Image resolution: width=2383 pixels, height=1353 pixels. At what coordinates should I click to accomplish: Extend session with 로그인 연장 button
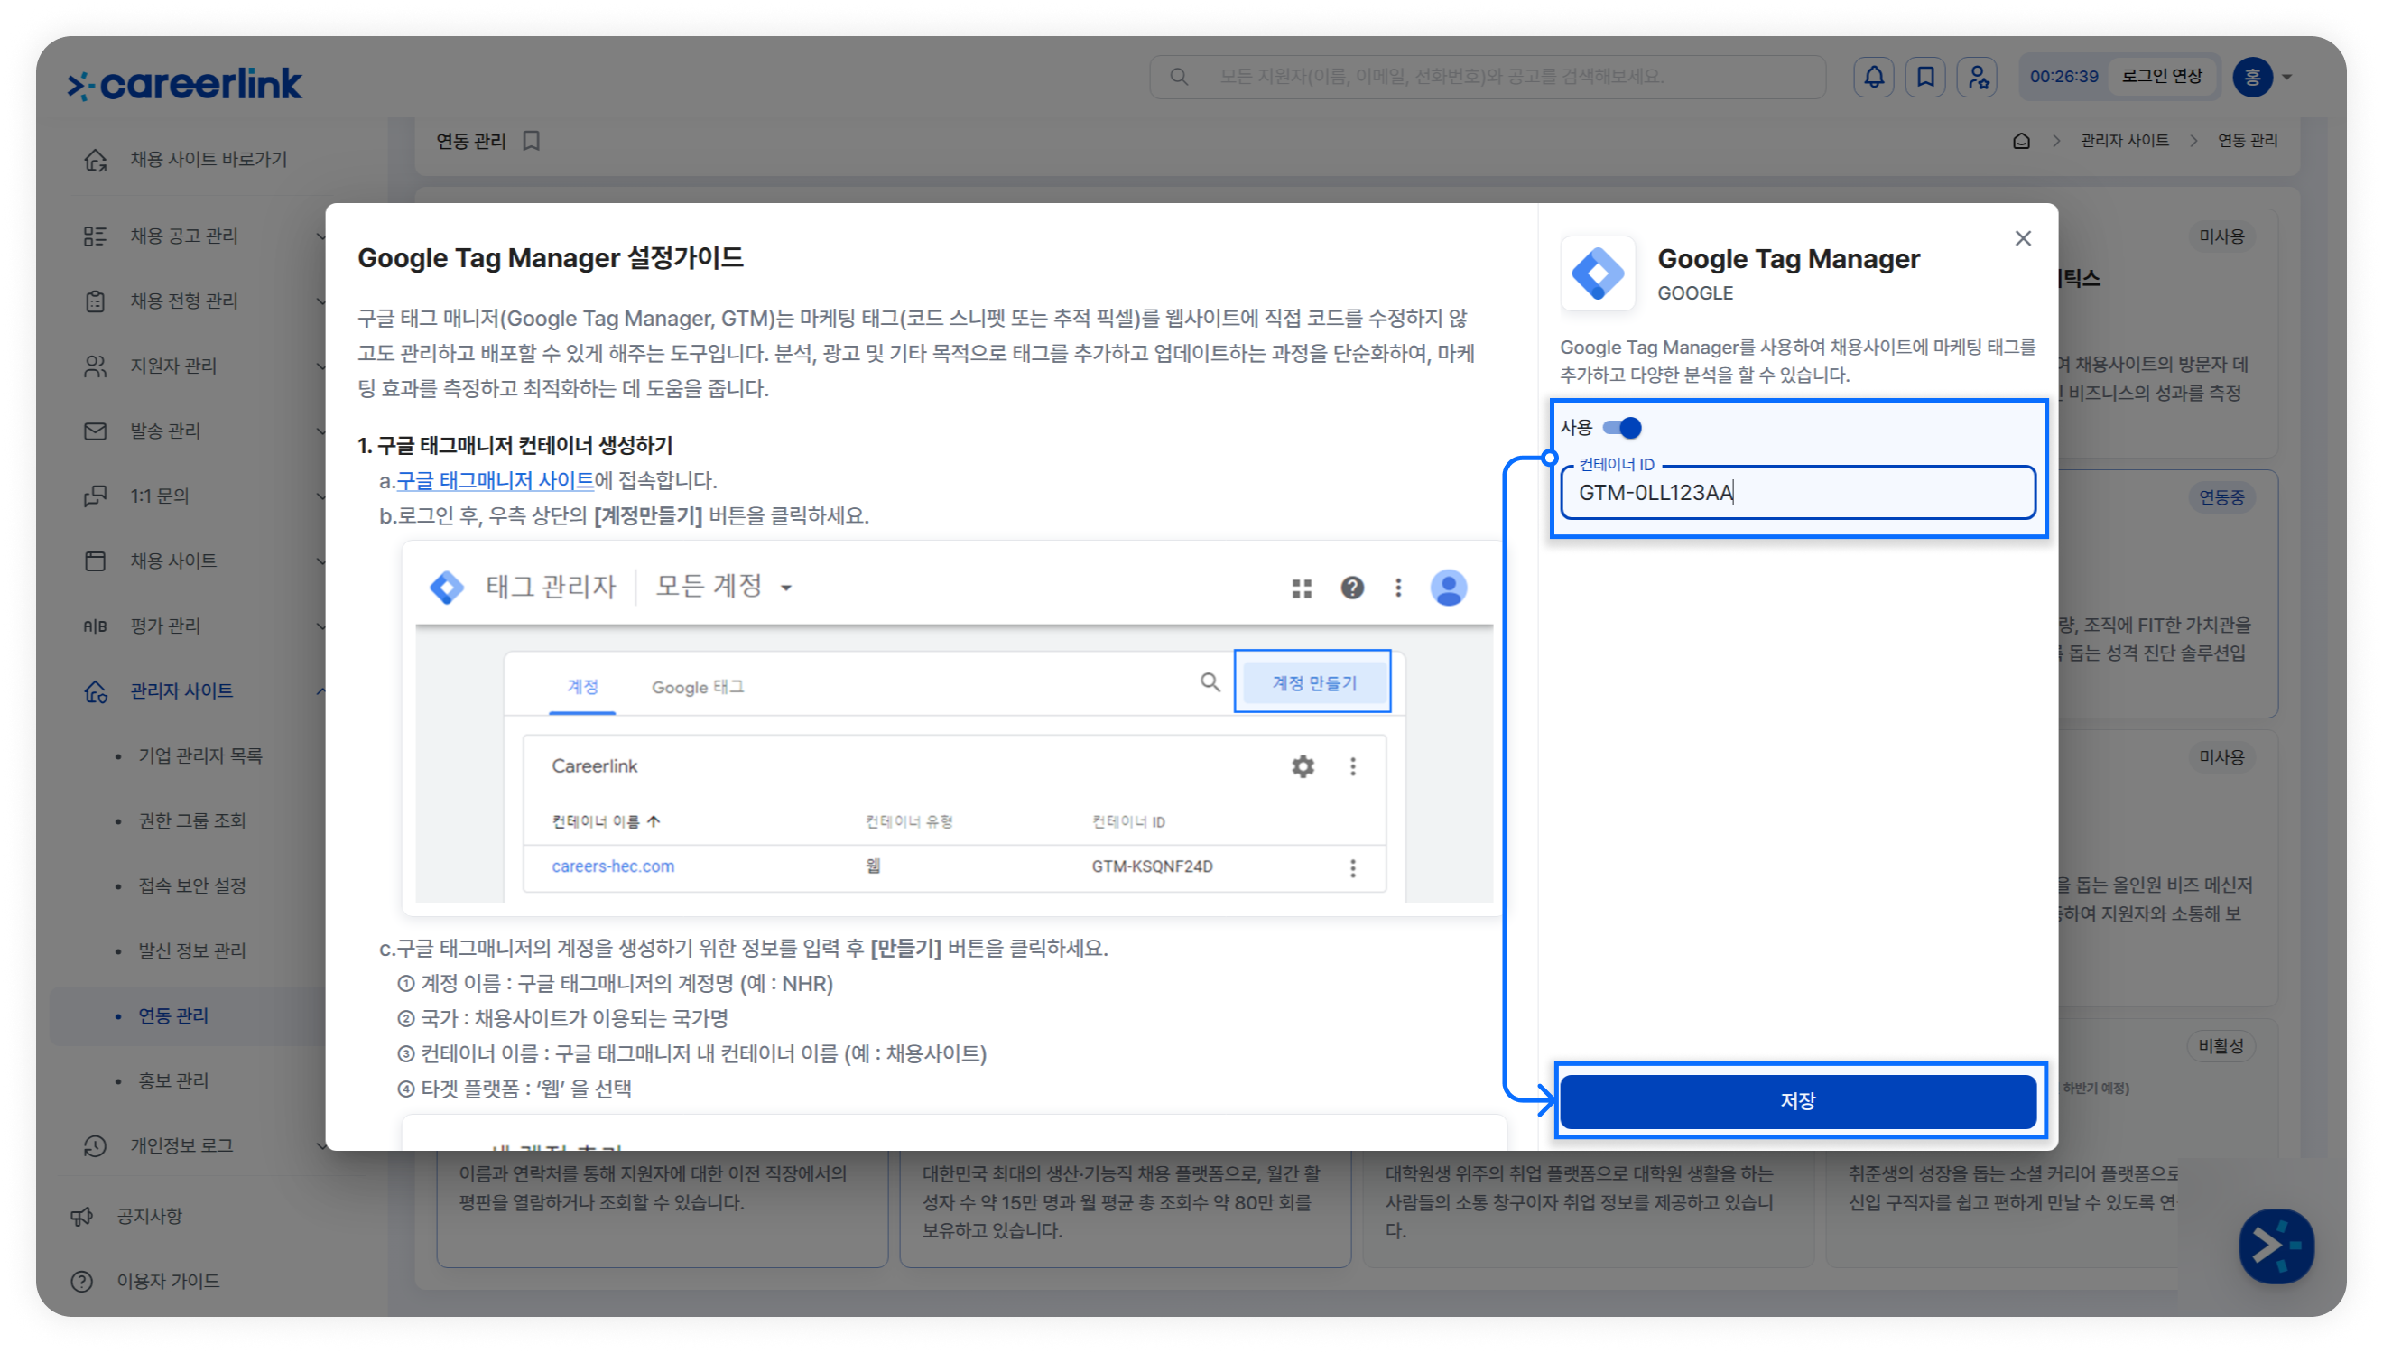click(x=2162, y=76)
